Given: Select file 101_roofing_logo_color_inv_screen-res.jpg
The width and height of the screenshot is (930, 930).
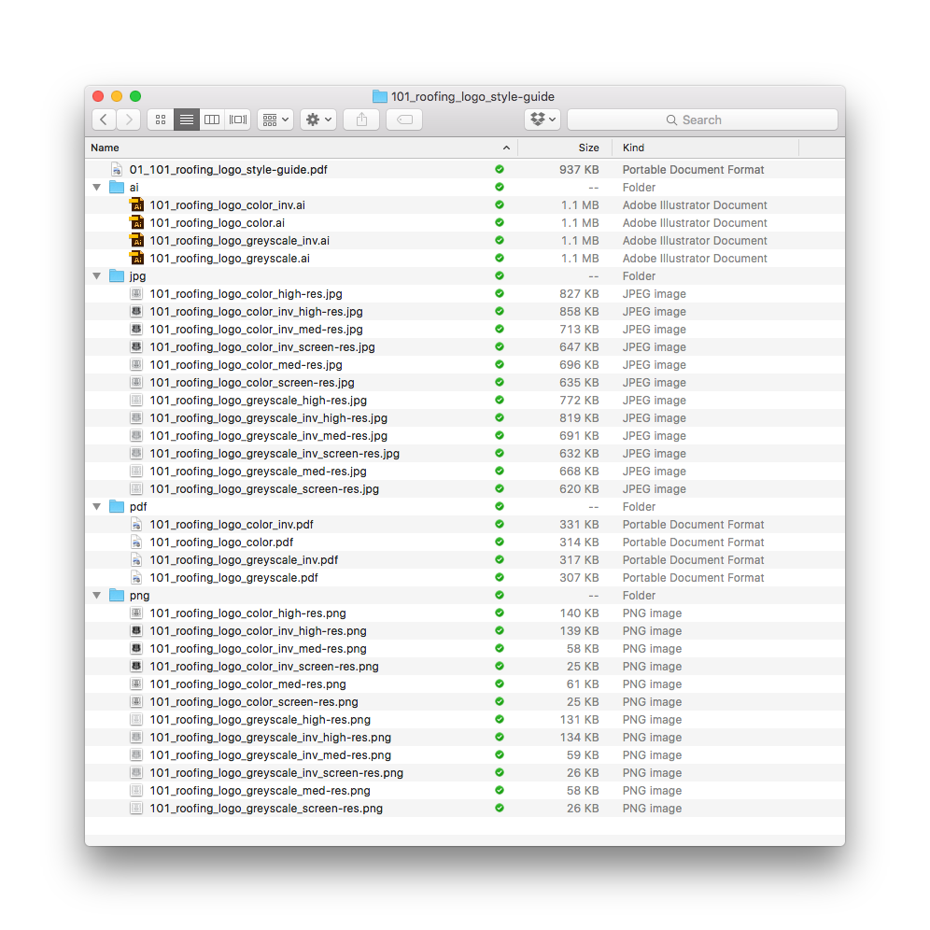Looking at the screenshot, I should point(465,347).
